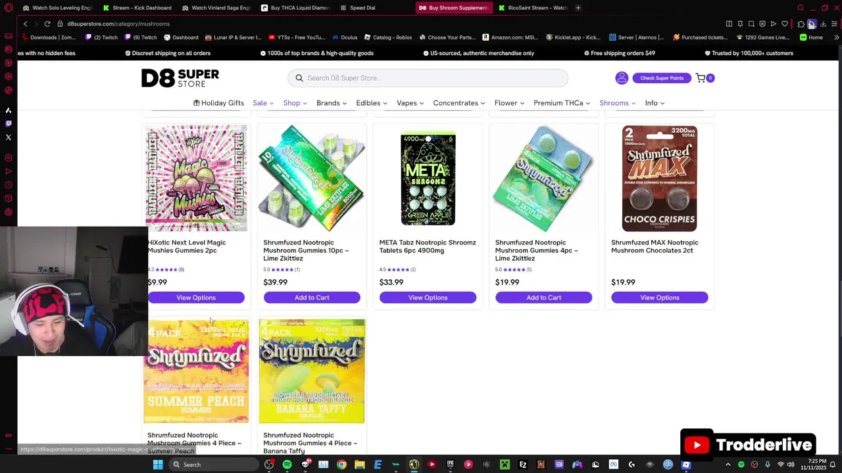Image resolution: width=842 pixels, height=473 pixels.
Task: Click the search magnifier icon
Action: pyautogui.click(x=299, y=78)
